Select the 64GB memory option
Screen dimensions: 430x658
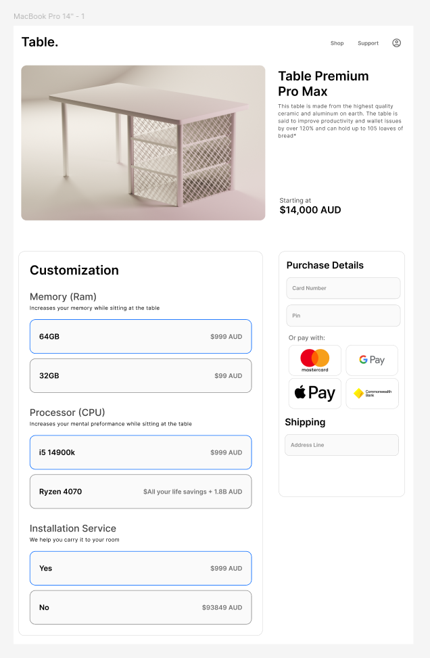point(141,336)
